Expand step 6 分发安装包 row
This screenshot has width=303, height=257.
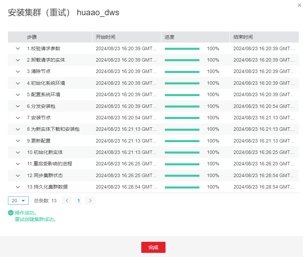coord(18,106)
